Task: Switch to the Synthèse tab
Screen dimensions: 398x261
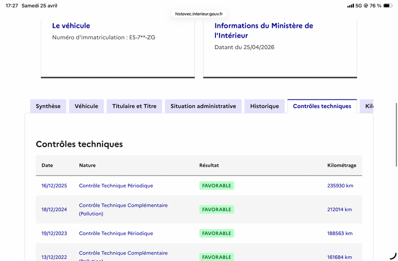Action: tap(48, 106)
